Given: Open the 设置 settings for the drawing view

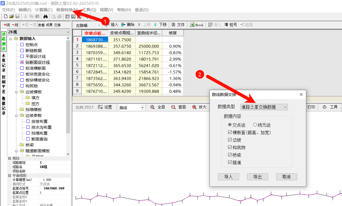Looking at the screenshot, I should 105,107.
